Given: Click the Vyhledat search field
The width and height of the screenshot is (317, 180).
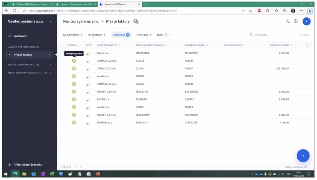Looking at the screenshot, I should pyautogui.click(x=271, y=35).
